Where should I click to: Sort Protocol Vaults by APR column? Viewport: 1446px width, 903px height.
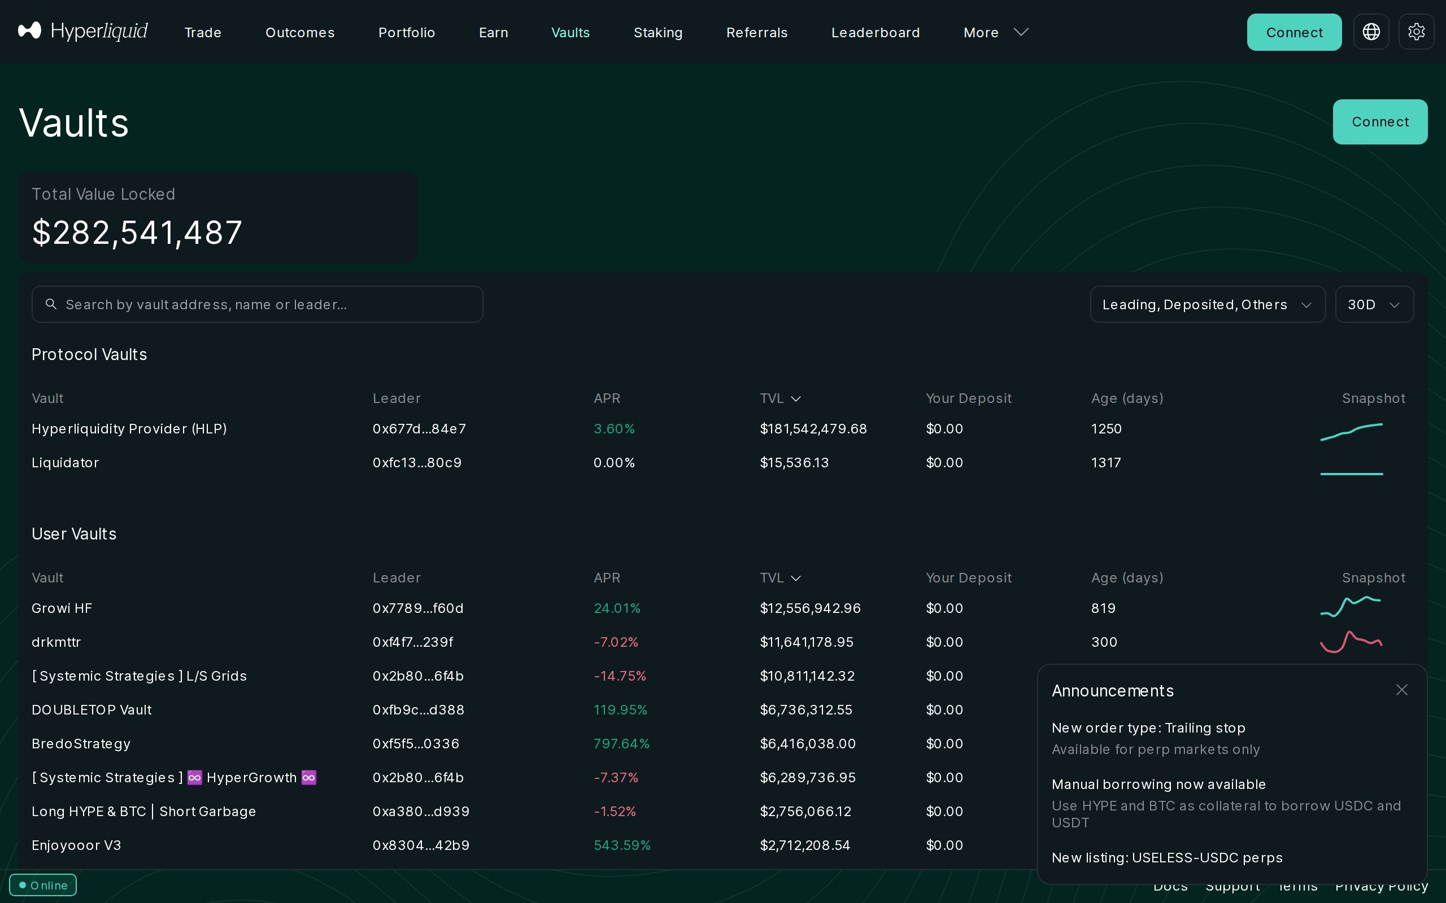pos(607,398)
